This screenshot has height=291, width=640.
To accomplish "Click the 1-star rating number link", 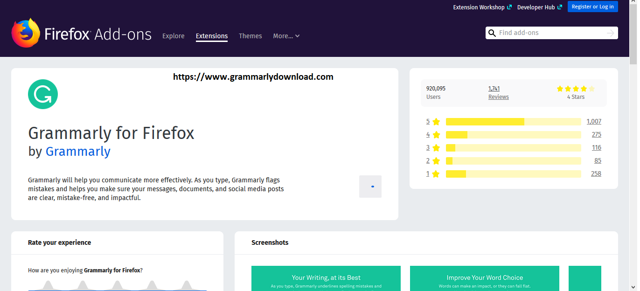I will (428, 174).
